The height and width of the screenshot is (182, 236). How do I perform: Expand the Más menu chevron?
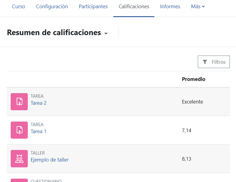203,6
